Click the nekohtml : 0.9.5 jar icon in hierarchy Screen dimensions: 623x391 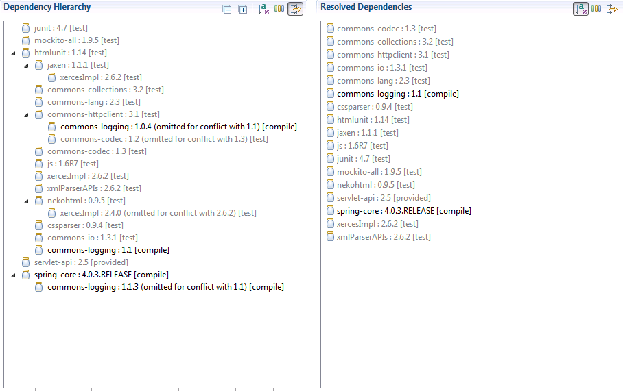click(38, 201)
